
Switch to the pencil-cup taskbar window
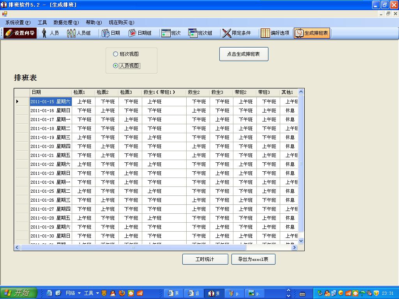[234, 293]
